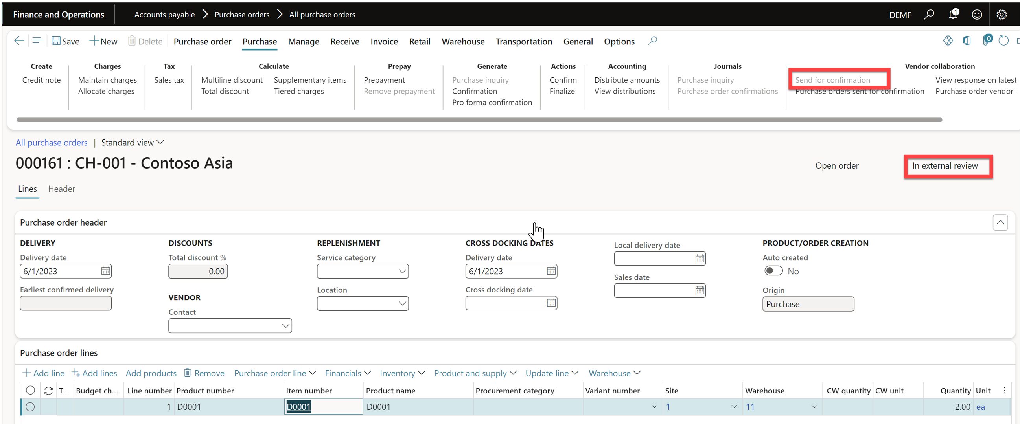Expand Purchase order line menu
The height and width of the screenshot is (424, 1020).
coord(275,373)
